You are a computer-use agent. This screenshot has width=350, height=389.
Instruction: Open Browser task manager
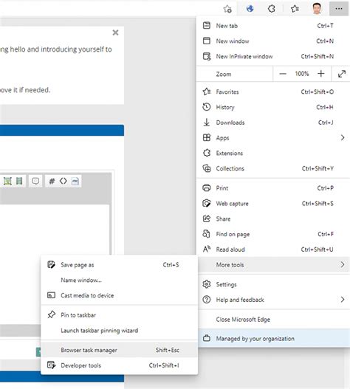pyautogui.click(x=119, y=350)
